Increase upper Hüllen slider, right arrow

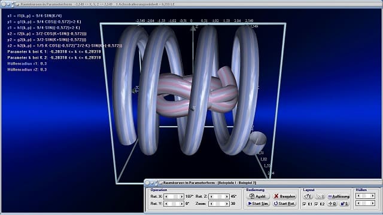tap(372, 196)
